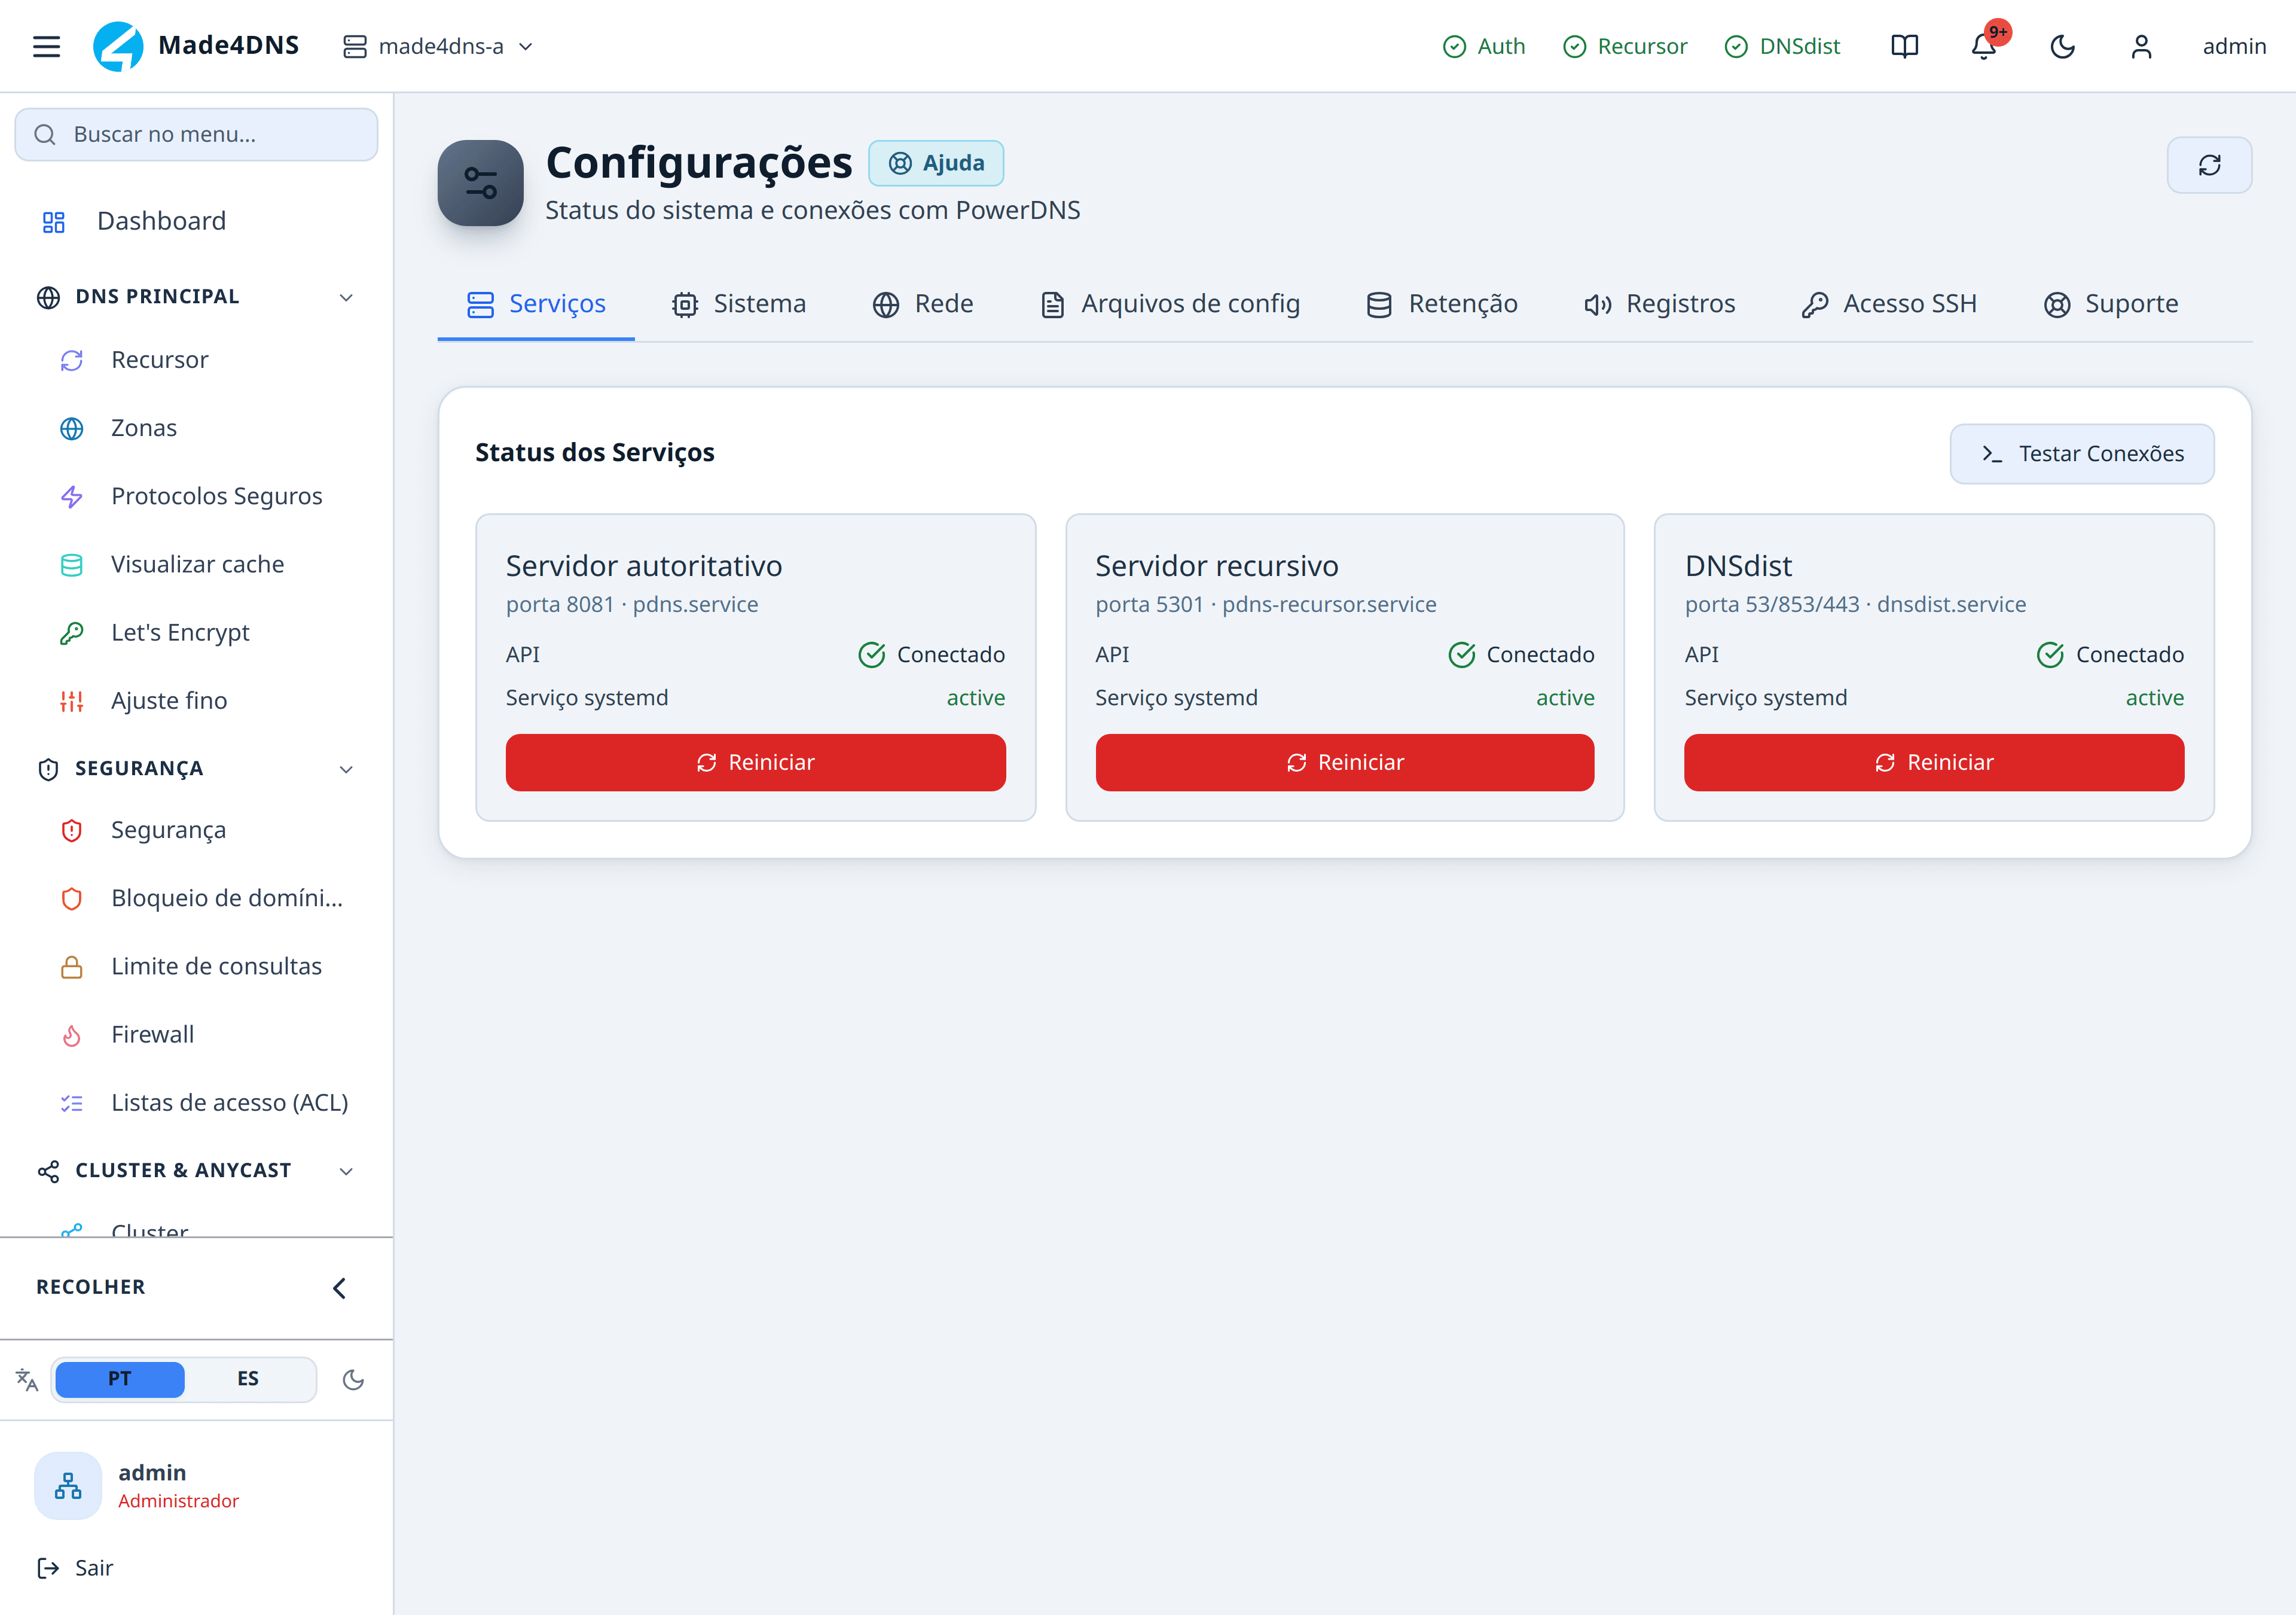The width and height of the screenshot is (2296, 1615).
Task: Collapse the CLUSTER & ANYCAST section
Action: coord(196,1171)
